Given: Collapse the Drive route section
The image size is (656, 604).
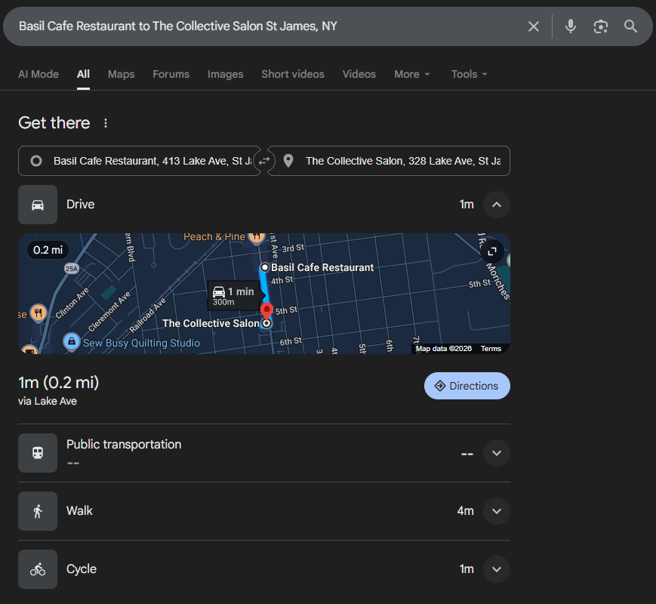Looking at the screenshot, I should click(496, 205).
